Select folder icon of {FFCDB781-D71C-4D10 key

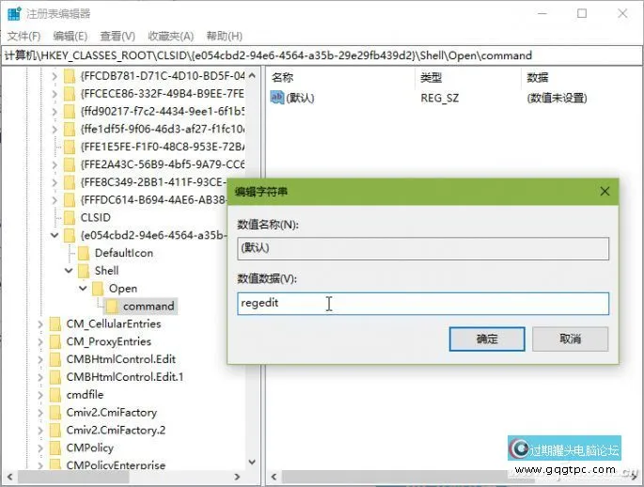tap(70, 76)
